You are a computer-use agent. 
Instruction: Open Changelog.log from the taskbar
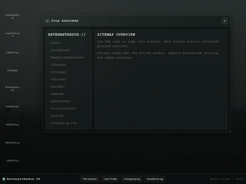[132, 179]
